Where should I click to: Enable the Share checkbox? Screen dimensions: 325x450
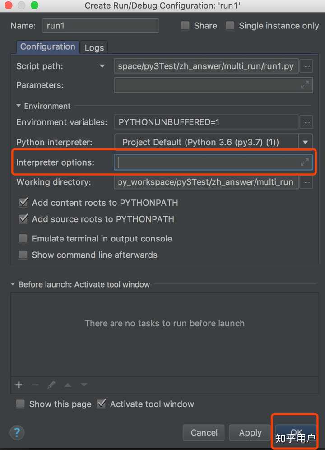pos(185,26)
